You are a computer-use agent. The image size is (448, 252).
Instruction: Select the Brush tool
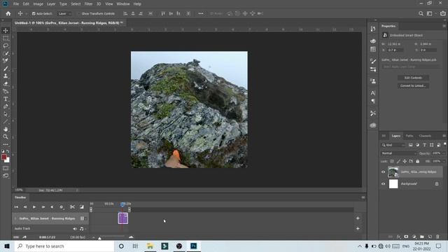pyautogui.click(x=6, y=69)
